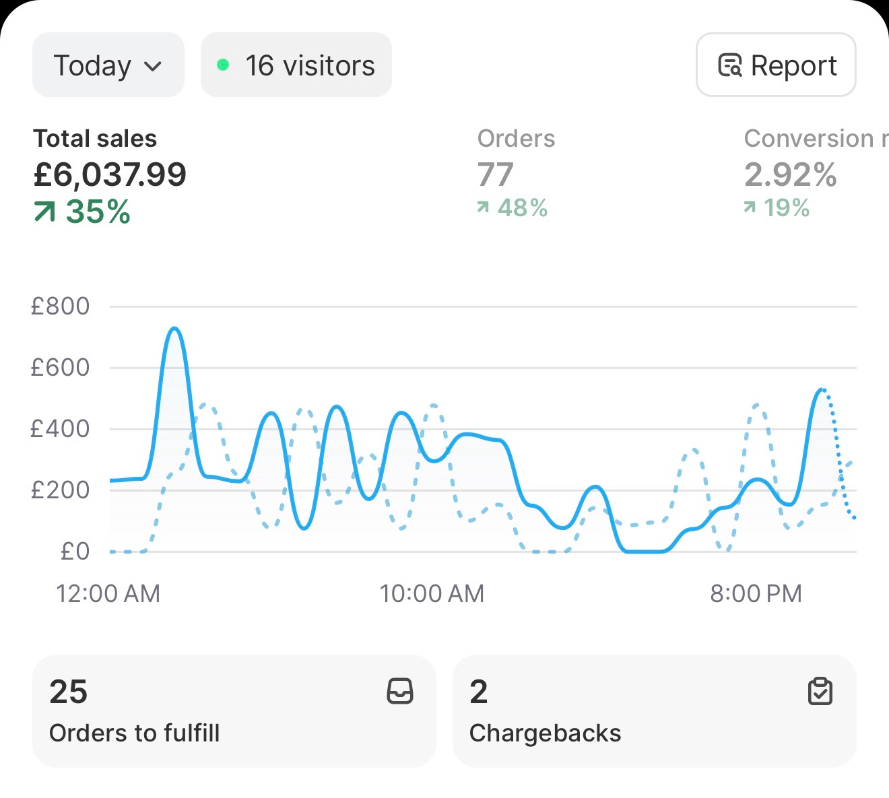This screenshot has width=889, height=798.
Task: Click the 48% orders trend arrow
Action: click(x=483, y=207)
